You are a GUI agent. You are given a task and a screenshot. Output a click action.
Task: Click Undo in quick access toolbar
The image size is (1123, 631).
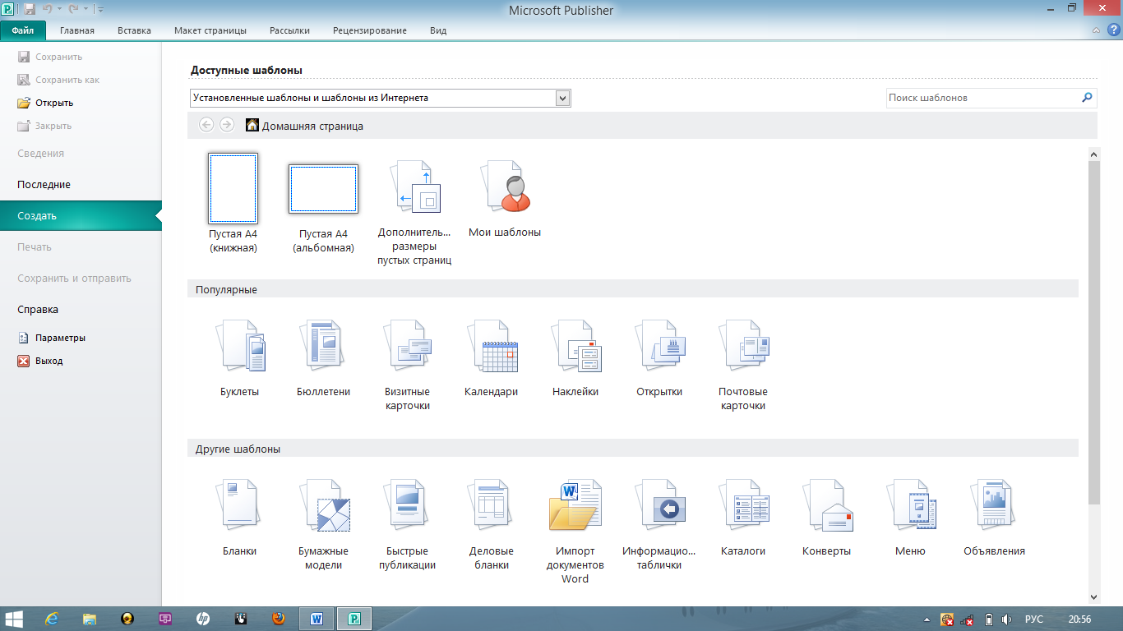click(49, 10)
